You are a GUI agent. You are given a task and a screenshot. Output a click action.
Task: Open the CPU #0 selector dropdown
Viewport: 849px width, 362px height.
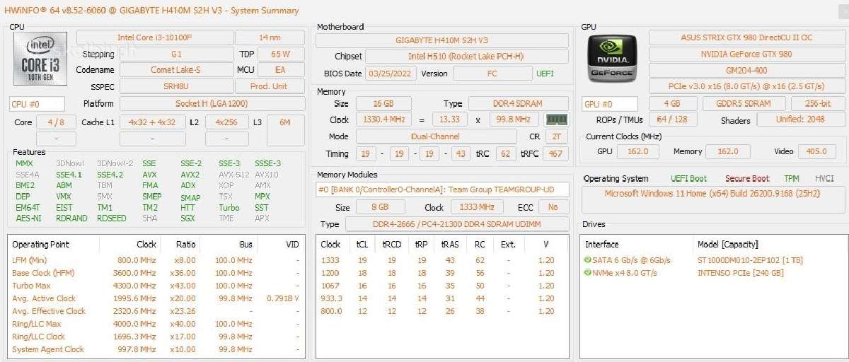pyautogui.click(x=37, y=104)
